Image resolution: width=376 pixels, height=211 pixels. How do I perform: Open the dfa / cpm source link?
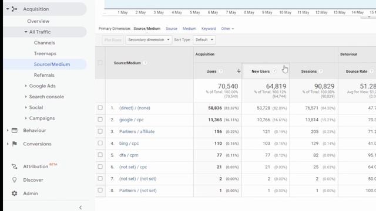pyautogui.click(x=129, y=155)
